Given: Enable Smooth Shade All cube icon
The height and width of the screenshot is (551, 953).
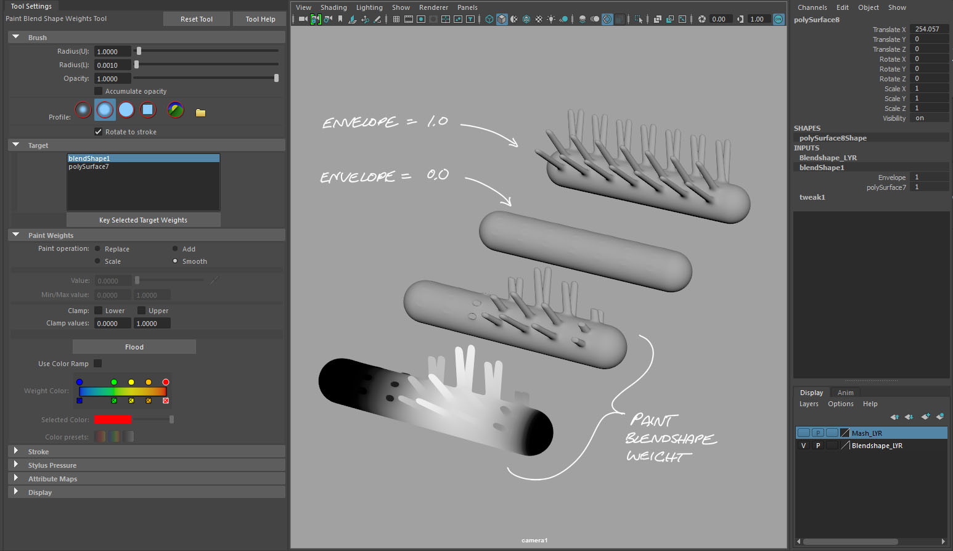Looking at the screenshot, I should click(502, 19).
